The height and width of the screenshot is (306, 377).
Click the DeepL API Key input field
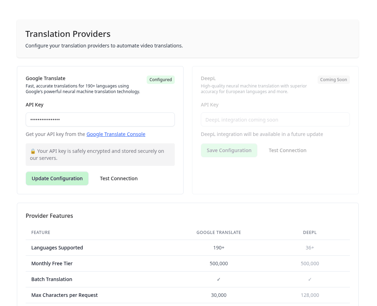(x=275, y=119)
